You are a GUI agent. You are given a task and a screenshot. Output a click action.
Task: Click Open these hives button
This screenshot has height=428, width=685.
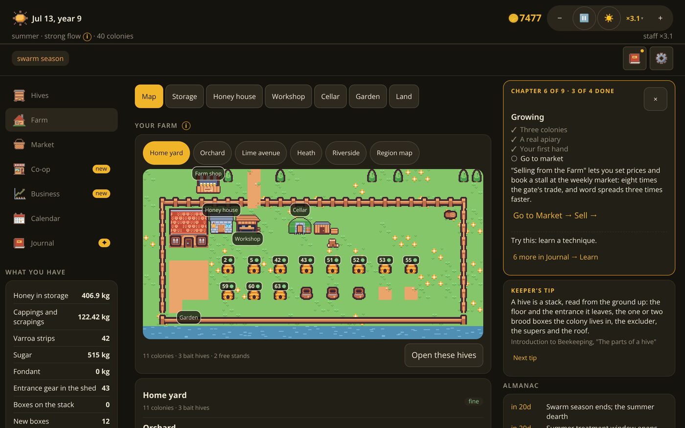(444, 355)
